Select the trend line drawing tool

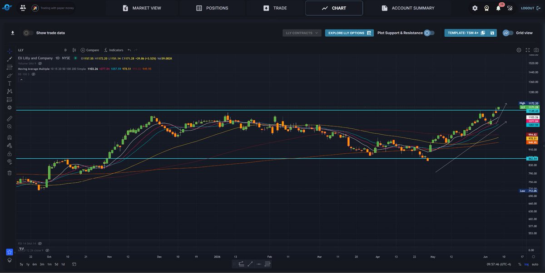[x=10, y=59]
